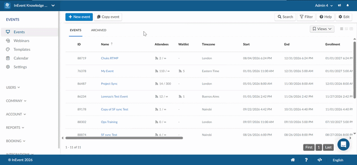The image size is (357, 165).
Task: Expand the REPORTS sidebar section
Action: tap(15, 128)
